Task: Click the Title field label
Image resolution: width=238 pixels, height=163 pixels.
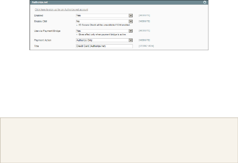Action: tap(37, 46)
